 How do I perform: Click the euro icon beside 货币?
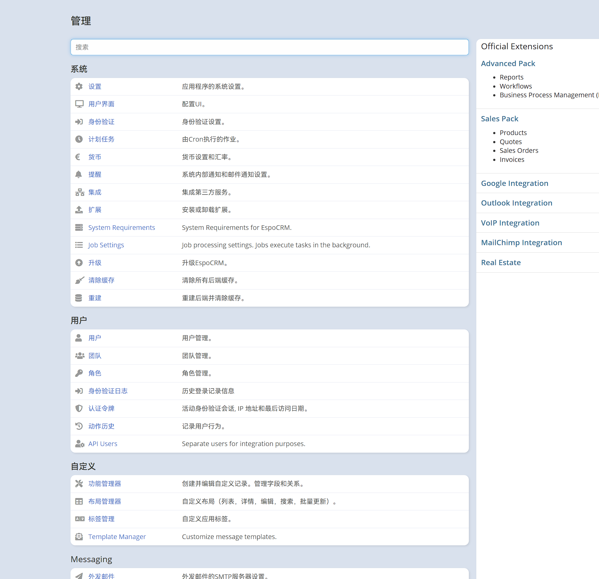tap(78, 157)
